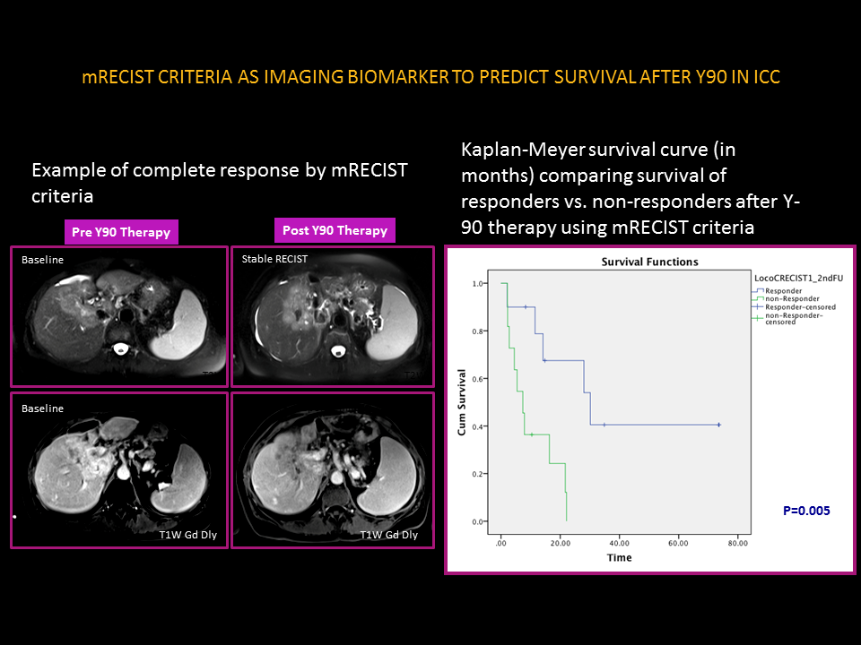Image resolution: width=861 pixels, height=645 pixels.
Task: Click the Stable RECIST MRI image
Action: (332, 316)
